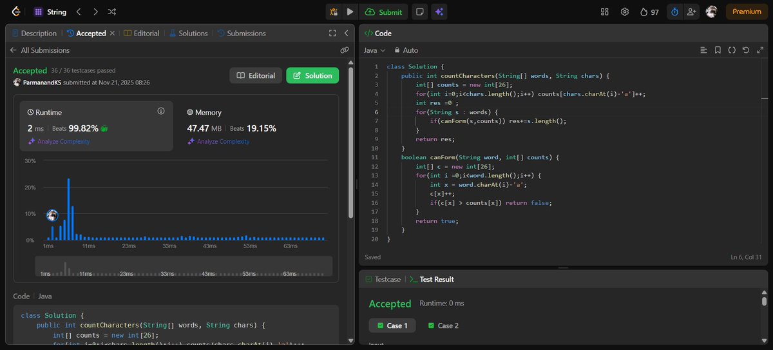The width and height of the screenshot is (773, 350).
Task: Open the Editorial button beside Solution
Action: pyautogui.click(x=256, y=75)
